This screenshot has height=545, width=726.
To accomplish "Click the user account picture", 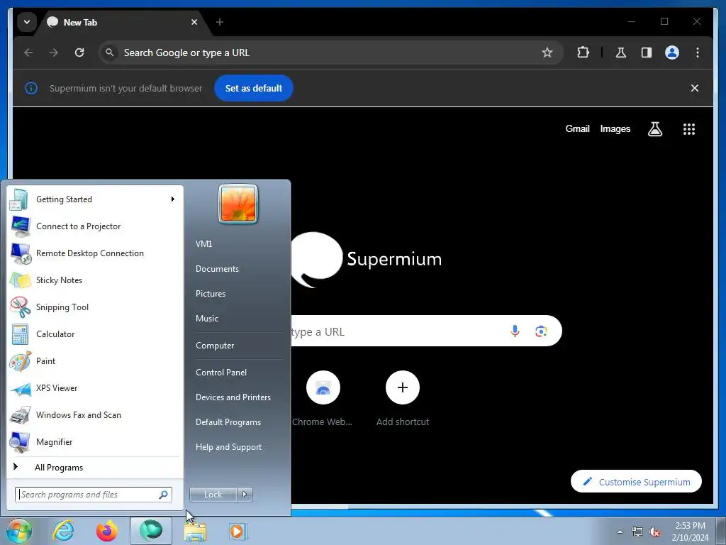I will click(x=238, y=204).
